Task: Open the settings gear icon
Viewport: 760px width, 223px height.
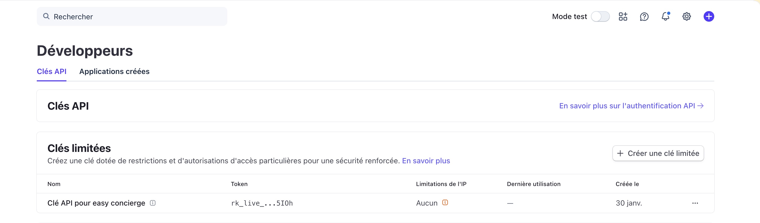Action: tap(686, 16)
